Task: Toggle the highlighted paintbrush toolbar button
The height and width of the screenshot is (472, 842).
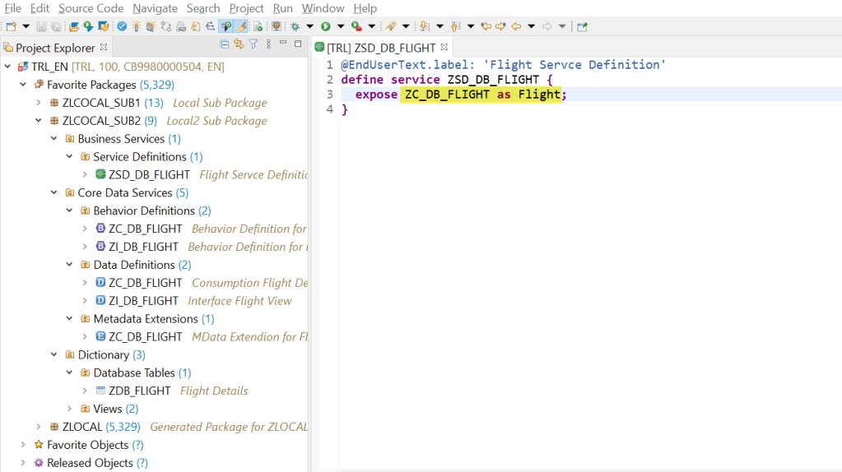Action: [242, 26]
